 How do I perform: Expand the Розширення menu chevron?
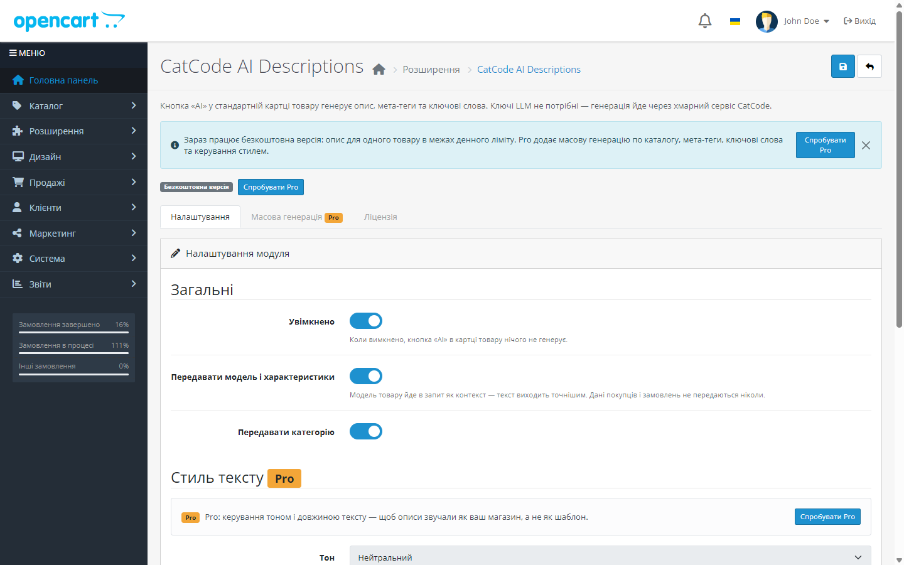pyautogui.click(x=134, y=131)
